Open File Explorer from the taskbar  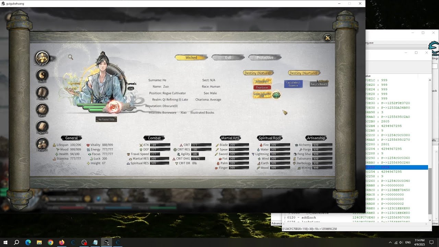[39, 242]
